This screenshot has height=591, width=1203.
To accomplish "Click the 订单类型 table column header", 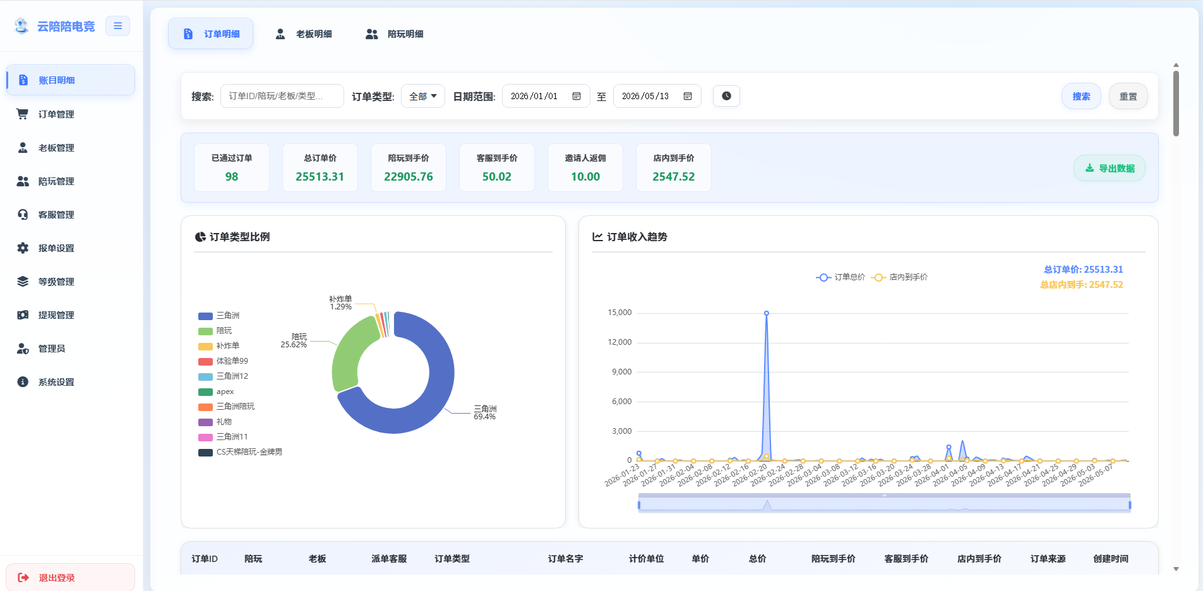I will 452,558.
